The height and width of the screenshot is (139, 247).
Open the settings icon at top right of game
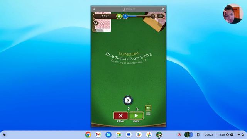point(160,16)
